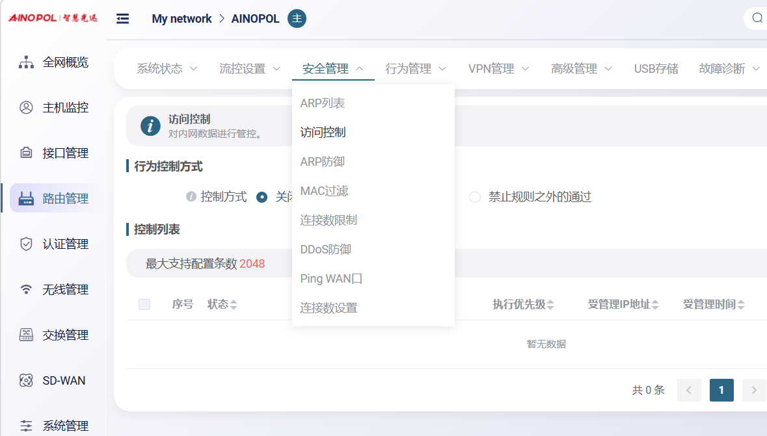This screenshot has width=767, height=436.
Task: Click the SD-WAN sidebar icon
Action: pyautogui.click(x=26, y=381)
